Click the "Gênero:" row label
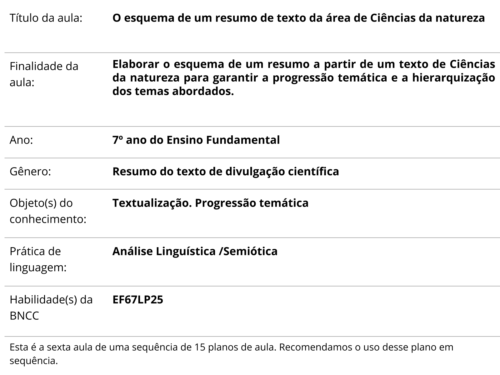 pyautogui.click(x=30, y=172)
